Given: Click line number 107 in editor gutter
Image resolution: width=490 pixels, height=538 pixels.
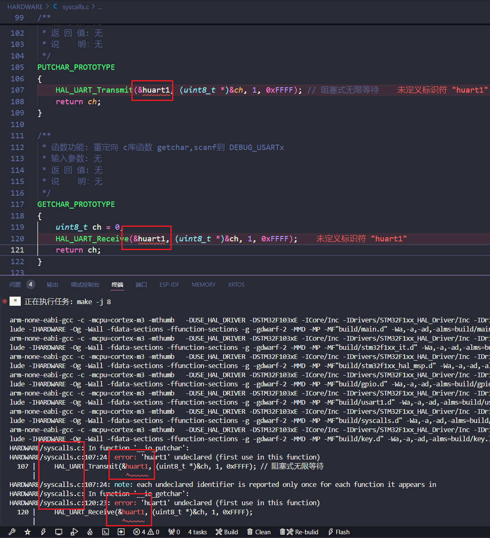Looking at the screenshot, I should (x=17, y=90).
